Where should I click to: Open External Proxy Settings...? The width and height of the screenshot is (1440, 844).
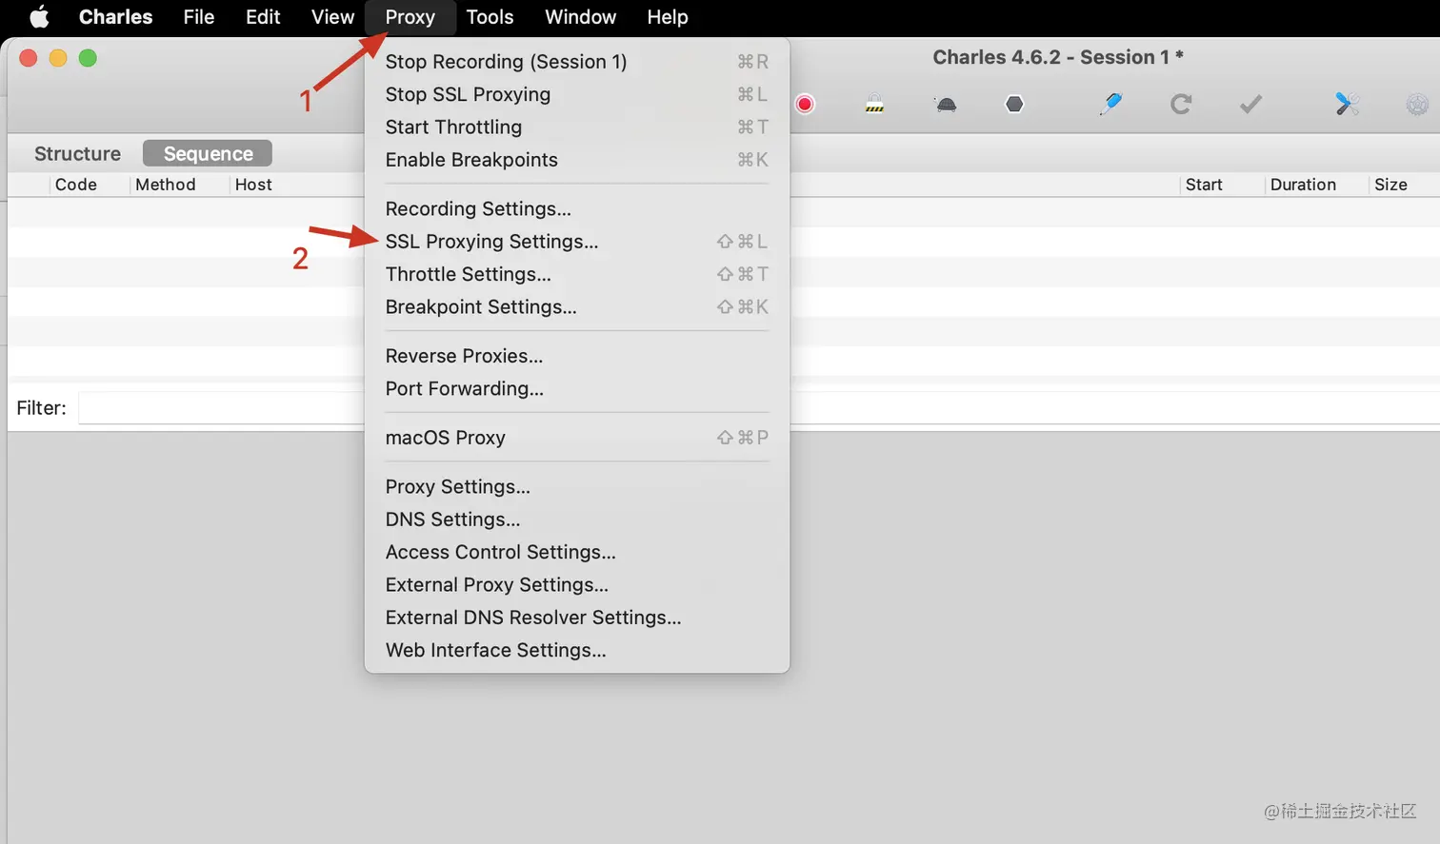tap(576, 584)
